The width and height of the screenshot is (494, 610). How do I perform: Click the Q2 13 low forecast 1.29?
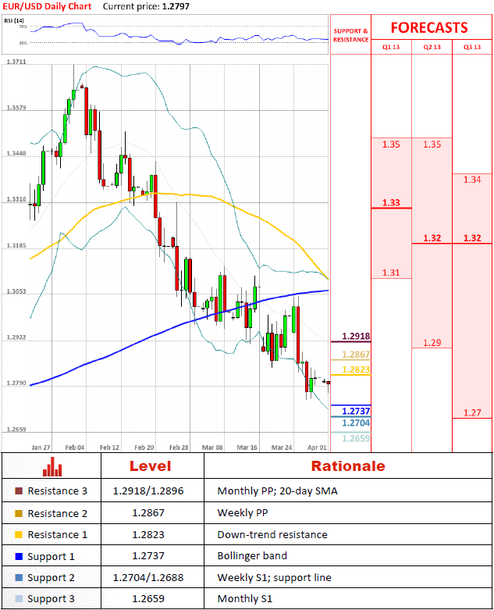(432, 343)
